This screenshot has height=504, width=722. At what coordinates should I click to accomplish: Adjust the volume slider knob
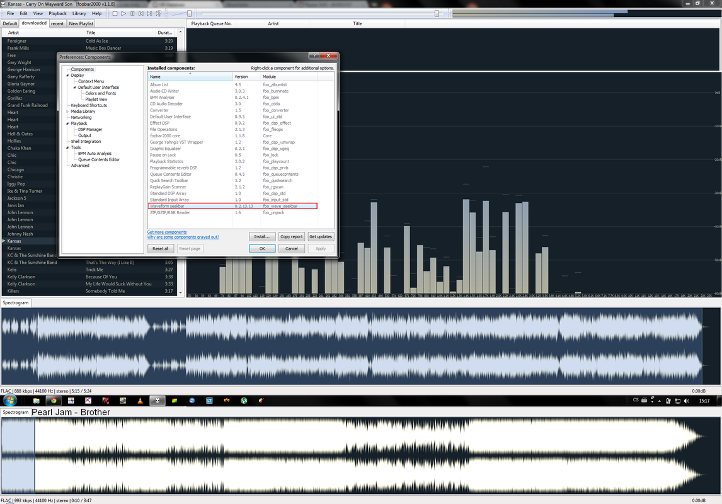click(189, 13)
